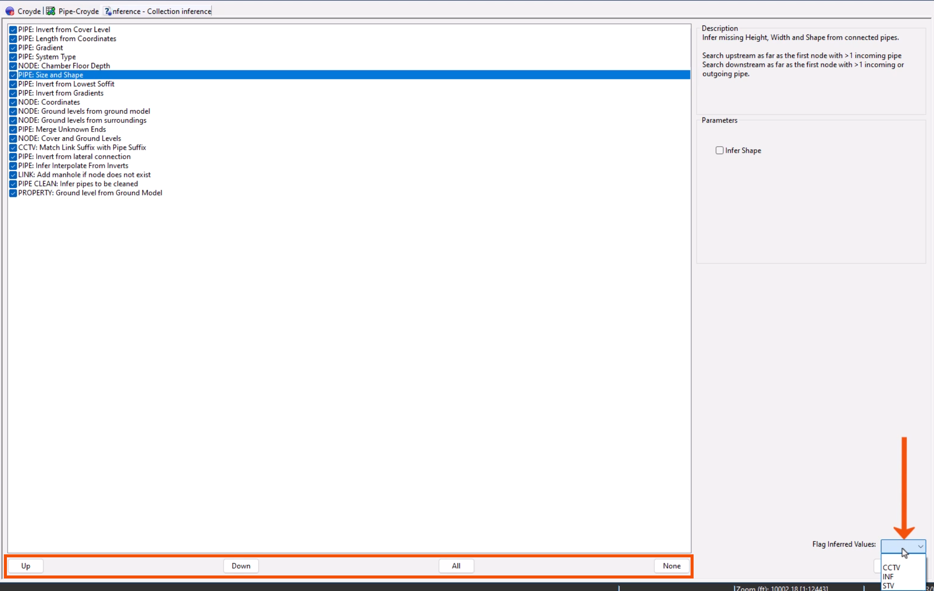Uncheck CCTV: Match Link Suffix with Pipe Suffix
This screenshot has height=591, width=934.
tap(13, 148)
